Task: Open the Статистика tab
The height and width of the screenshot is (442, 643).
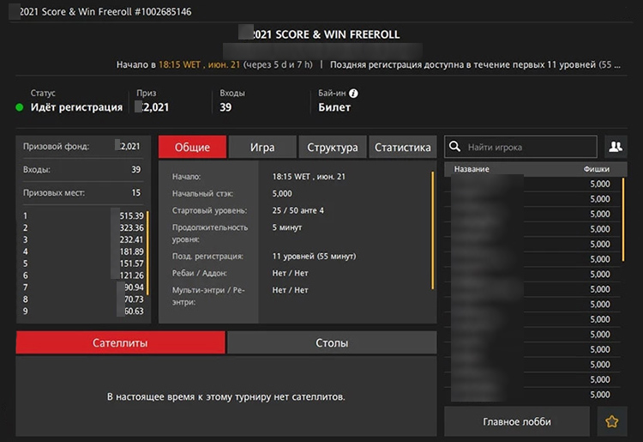Action: pyautogui.click(x=403, y=147)
